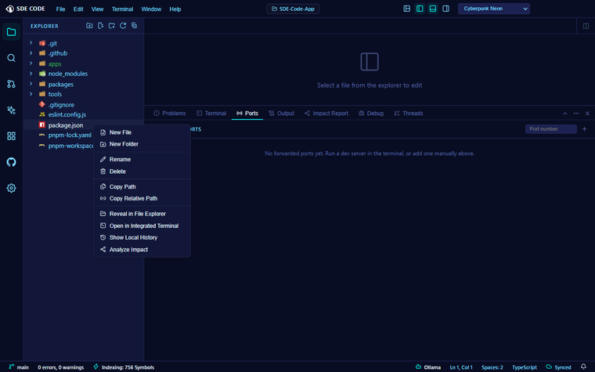595x372 pixels.
Task: Switch to the Terminal panel tab
Action: pyautogui.click(x=211, y=114)
